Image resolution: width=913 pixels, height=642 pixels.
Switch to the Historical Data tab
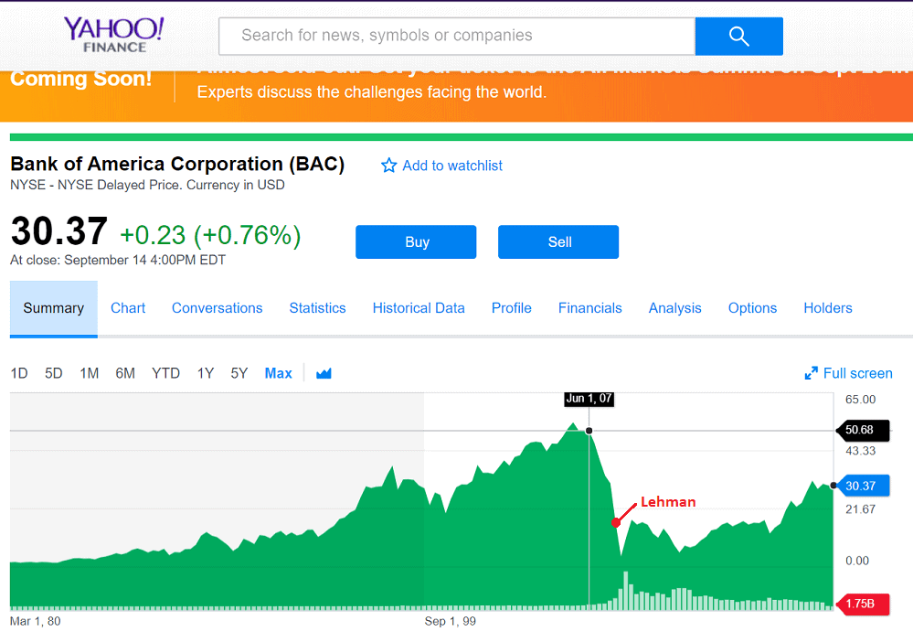(419, 308)
